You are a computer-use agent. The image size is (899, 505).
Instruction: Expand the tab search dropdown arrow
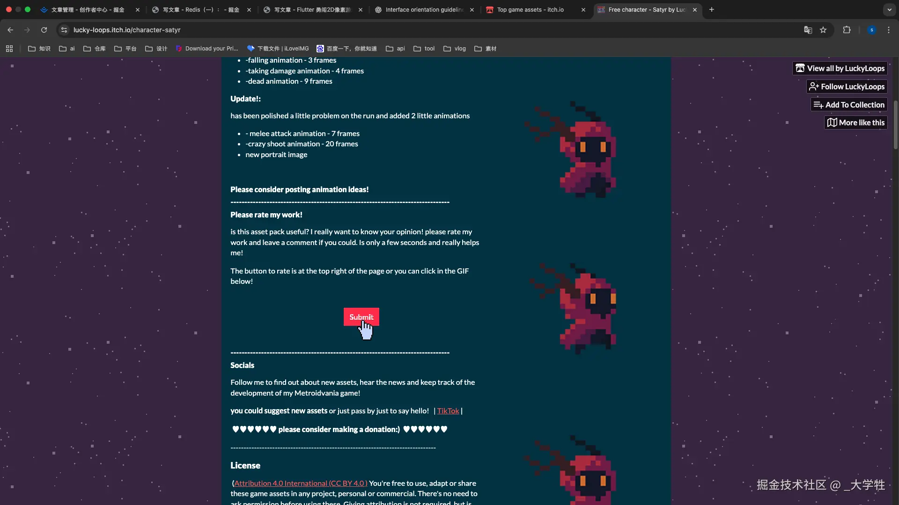889,9
